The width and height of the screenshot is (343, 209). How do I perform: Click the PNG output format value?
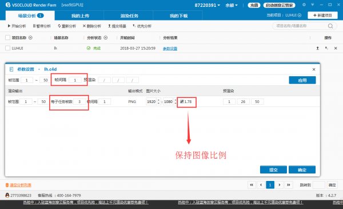click(x=132, y=102)
